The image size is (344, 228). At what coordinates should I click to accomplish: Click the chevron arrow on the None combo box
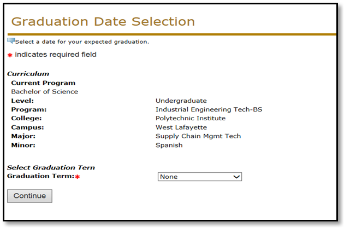(x=236, y=177)
